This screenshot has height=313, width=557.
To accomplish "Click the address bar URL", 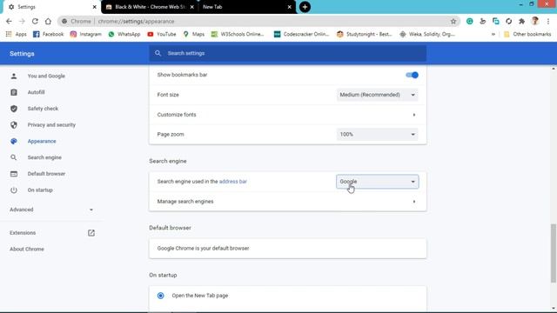I will tap(136, 21).
